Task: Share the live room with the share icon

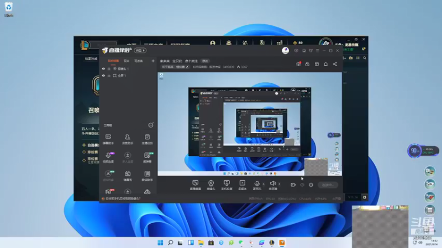Action: click(335, 64)
